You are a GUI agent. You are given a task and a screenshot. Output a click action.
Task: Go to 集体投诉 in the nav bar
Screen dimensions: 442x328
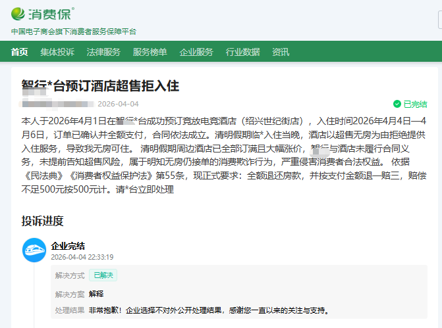tap(57, 52)
